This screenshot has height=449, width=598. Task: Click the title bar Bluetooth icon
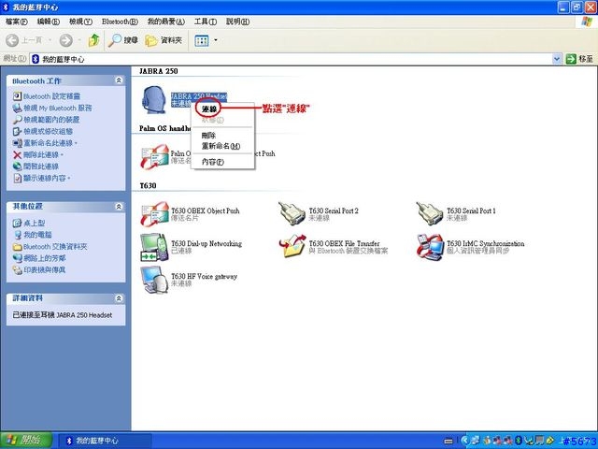6,7
